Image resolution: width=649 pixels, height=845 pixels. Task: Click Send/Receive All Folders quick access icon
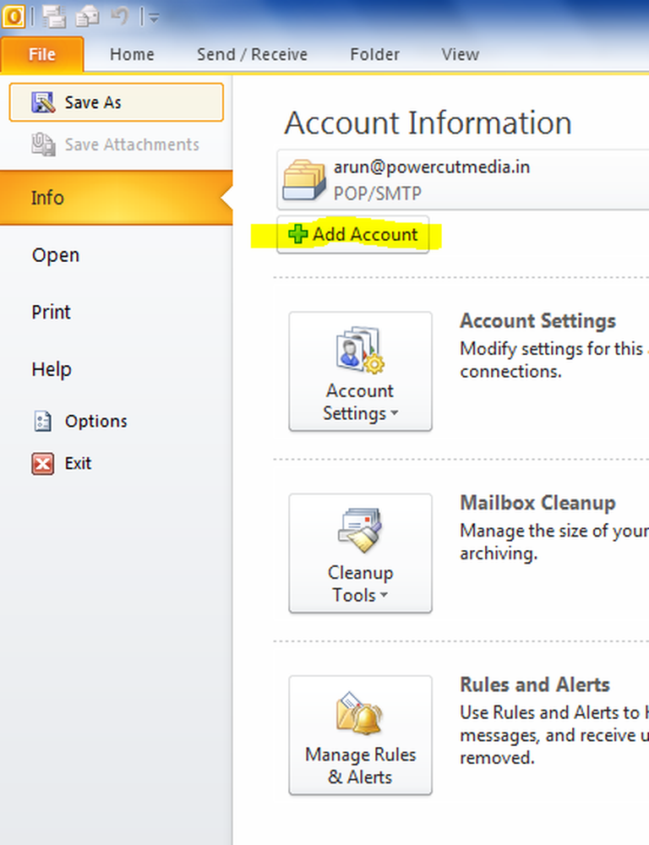pyautogui.click(x=56, y=16)
